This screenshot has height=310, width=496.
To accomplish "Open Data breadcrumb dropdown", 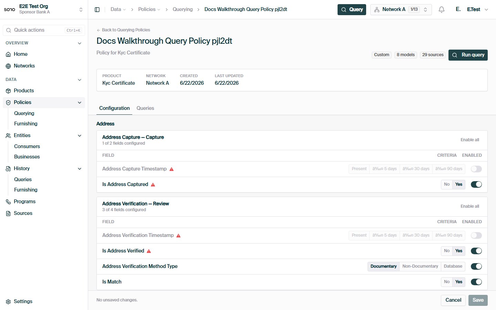I will point(118,10).
